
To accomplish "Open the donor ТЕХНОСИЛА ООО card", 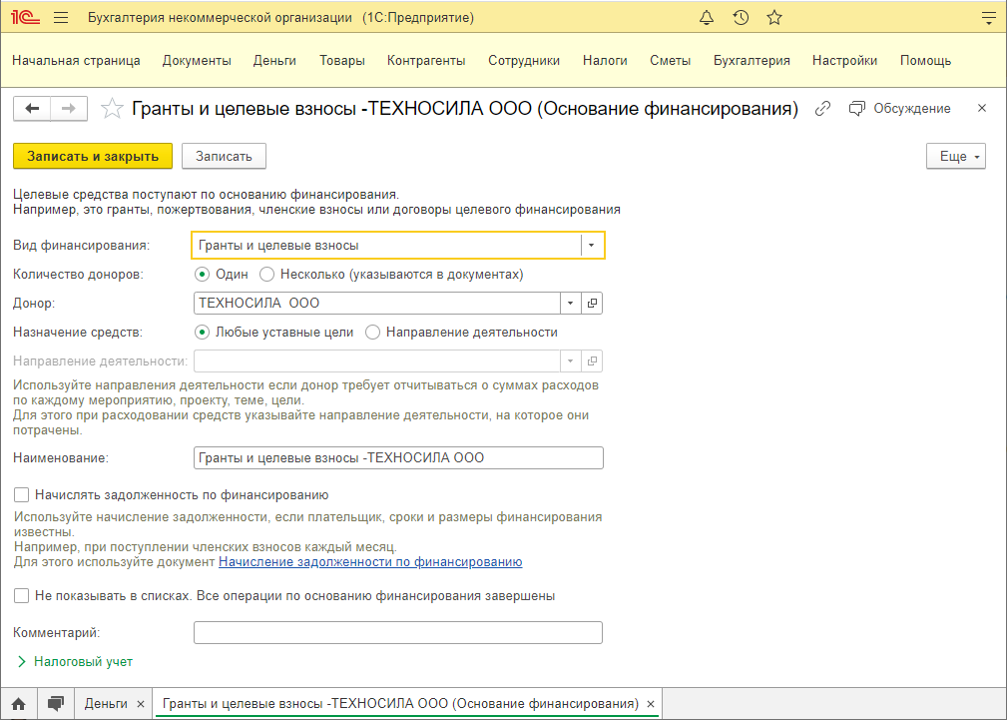I will pyautogui.click(x=592, y=303).
